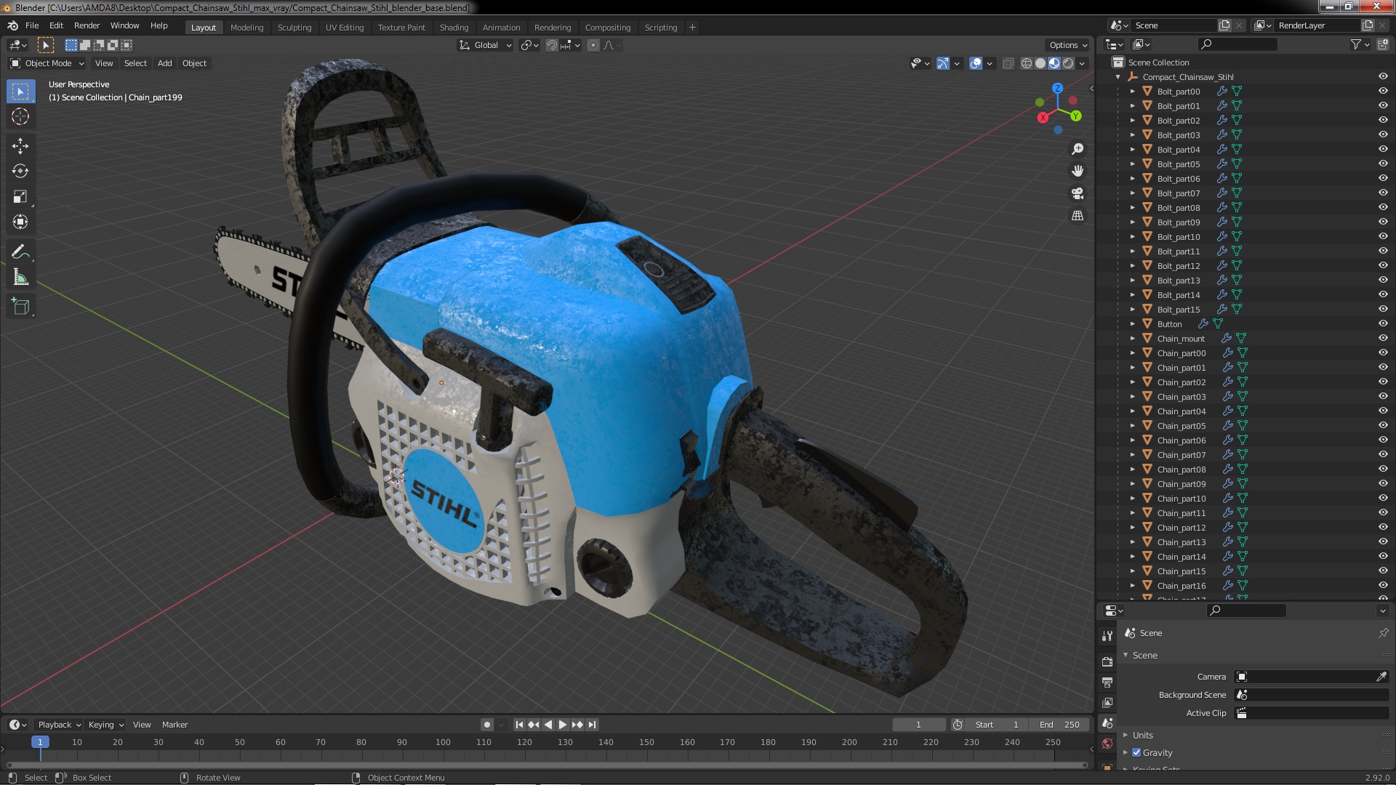This screenshot has height=785, width=1396.
Task: Play the animation forward
Action: pos(562,725)
